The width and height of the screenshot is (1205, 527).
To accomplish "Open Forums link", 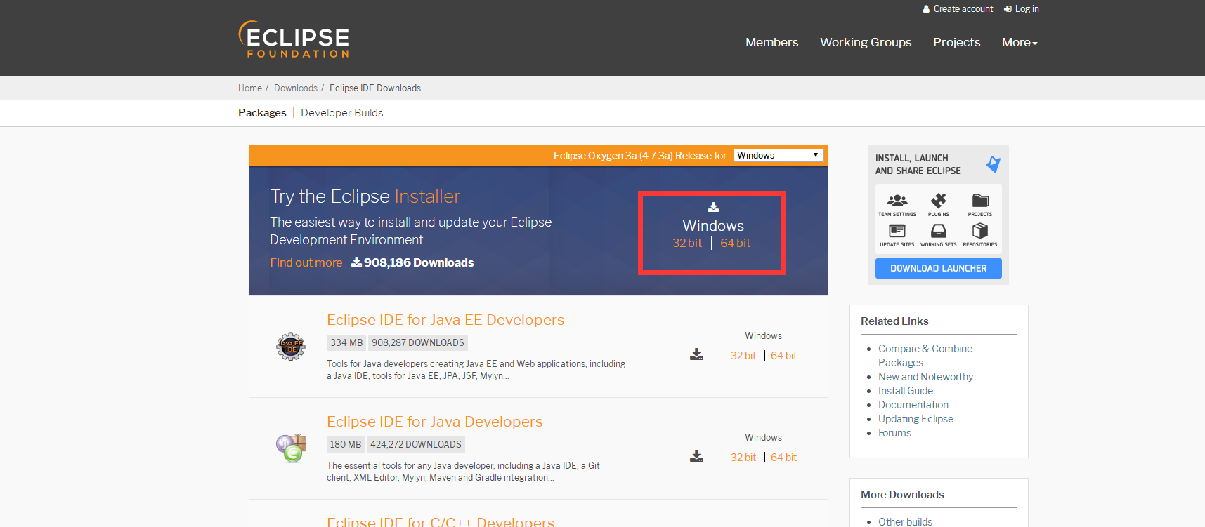I will (894, 433).
